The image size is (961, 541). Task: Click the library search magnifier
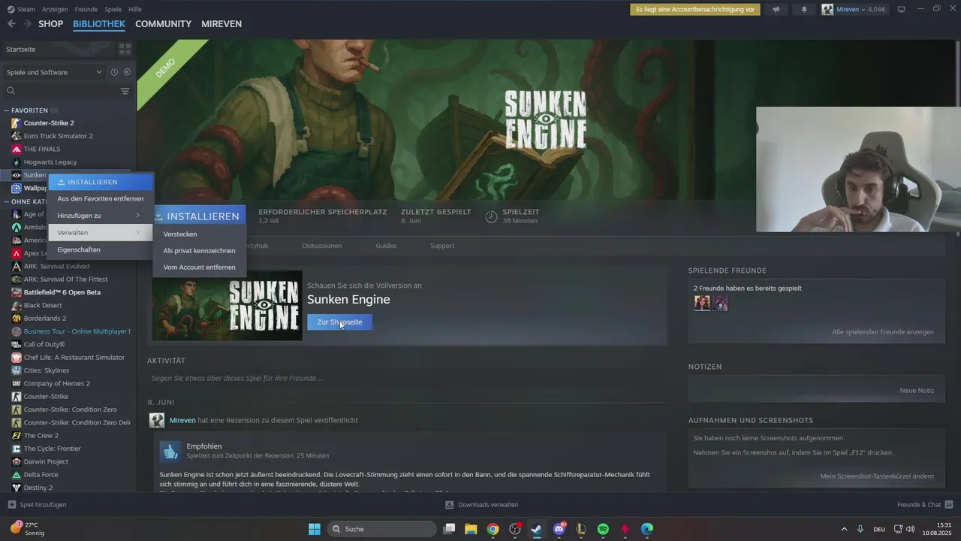(11, 91)
